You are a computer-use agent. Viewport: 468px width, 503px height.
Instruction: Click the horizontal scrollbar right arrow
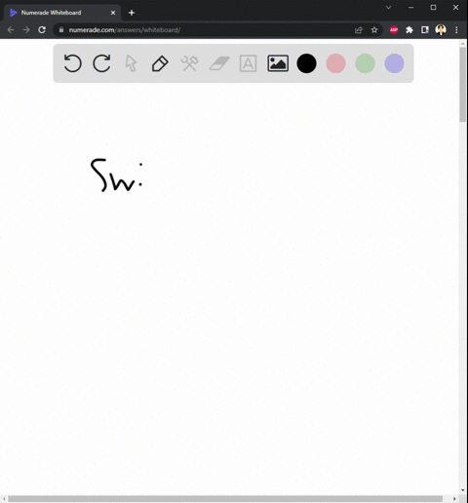point(454,499)
